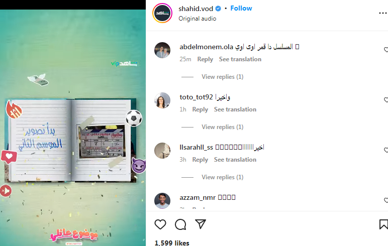Follow the shahid.vod account
Screen dimensions: 388x246
coord(241,9)
